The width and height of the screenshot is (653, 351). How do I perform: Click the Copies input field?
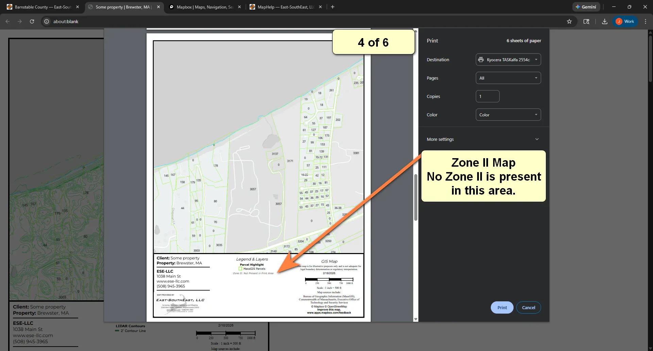coord(487,96)
